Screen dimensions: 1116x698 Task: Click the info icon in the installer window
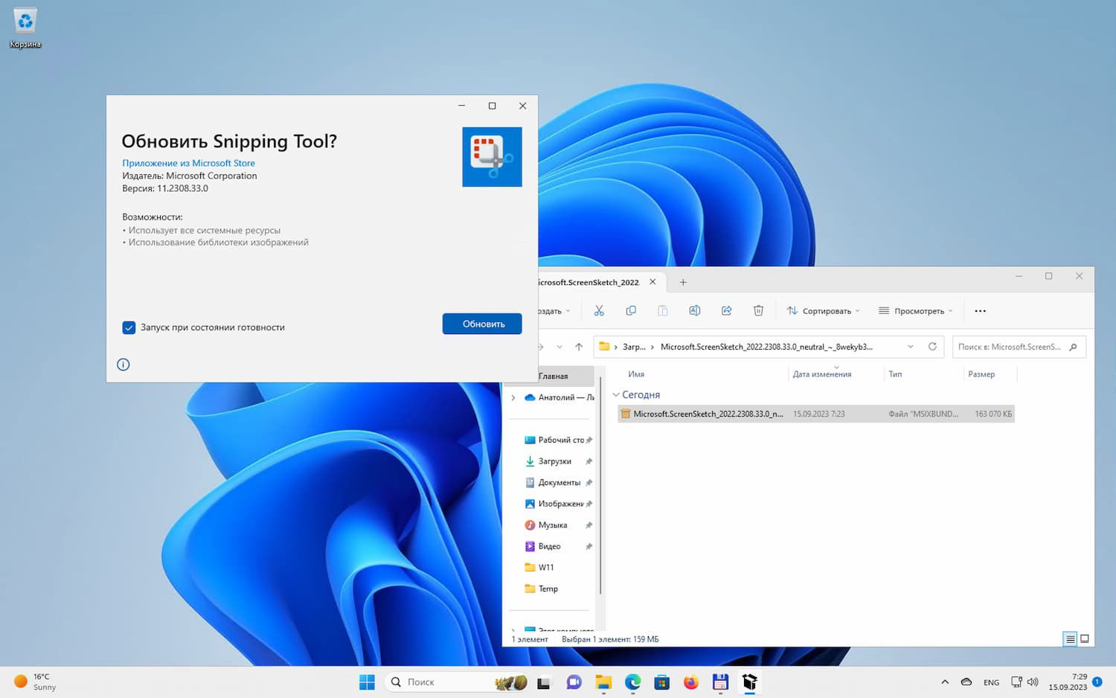124,365
